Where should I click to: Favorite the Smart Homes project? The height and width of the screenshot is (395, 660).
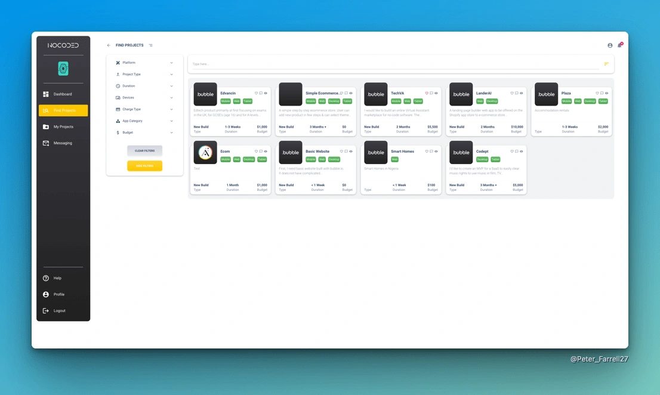click(427, 152)
